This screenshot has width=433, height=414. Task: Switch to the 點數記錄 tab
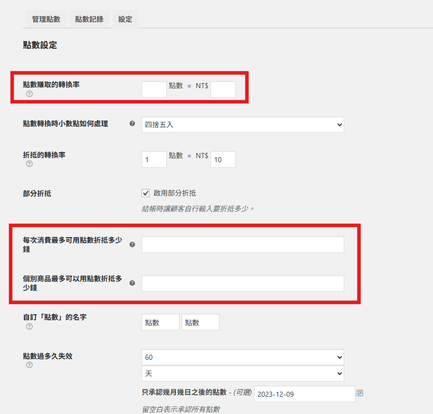click(x=89, y=19)
